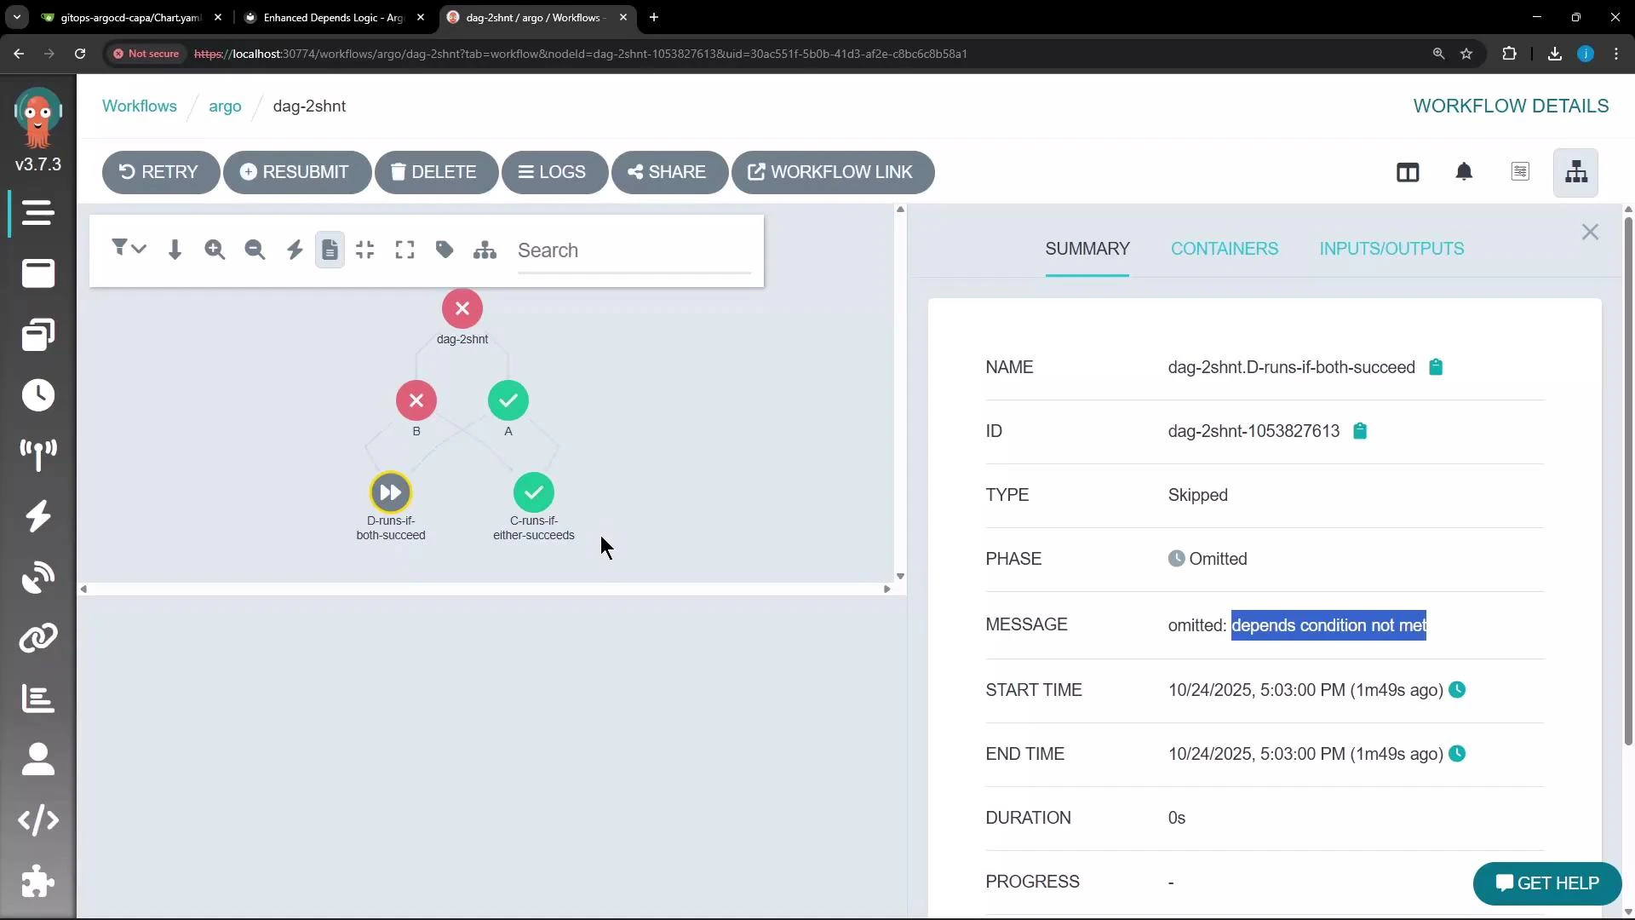Open the INPUTS/OUTPUTS tab
The height and width of the screenshot is (920, 1635).
tap(1391, 249)
